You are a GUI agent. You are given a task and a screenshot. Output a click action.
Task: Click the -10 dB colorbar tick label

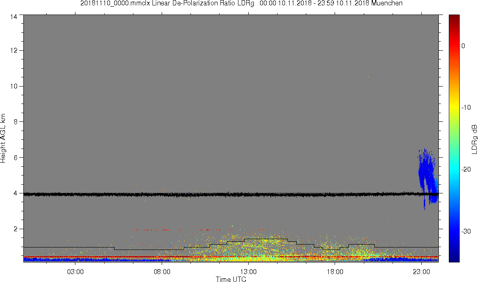coord(466,107)
